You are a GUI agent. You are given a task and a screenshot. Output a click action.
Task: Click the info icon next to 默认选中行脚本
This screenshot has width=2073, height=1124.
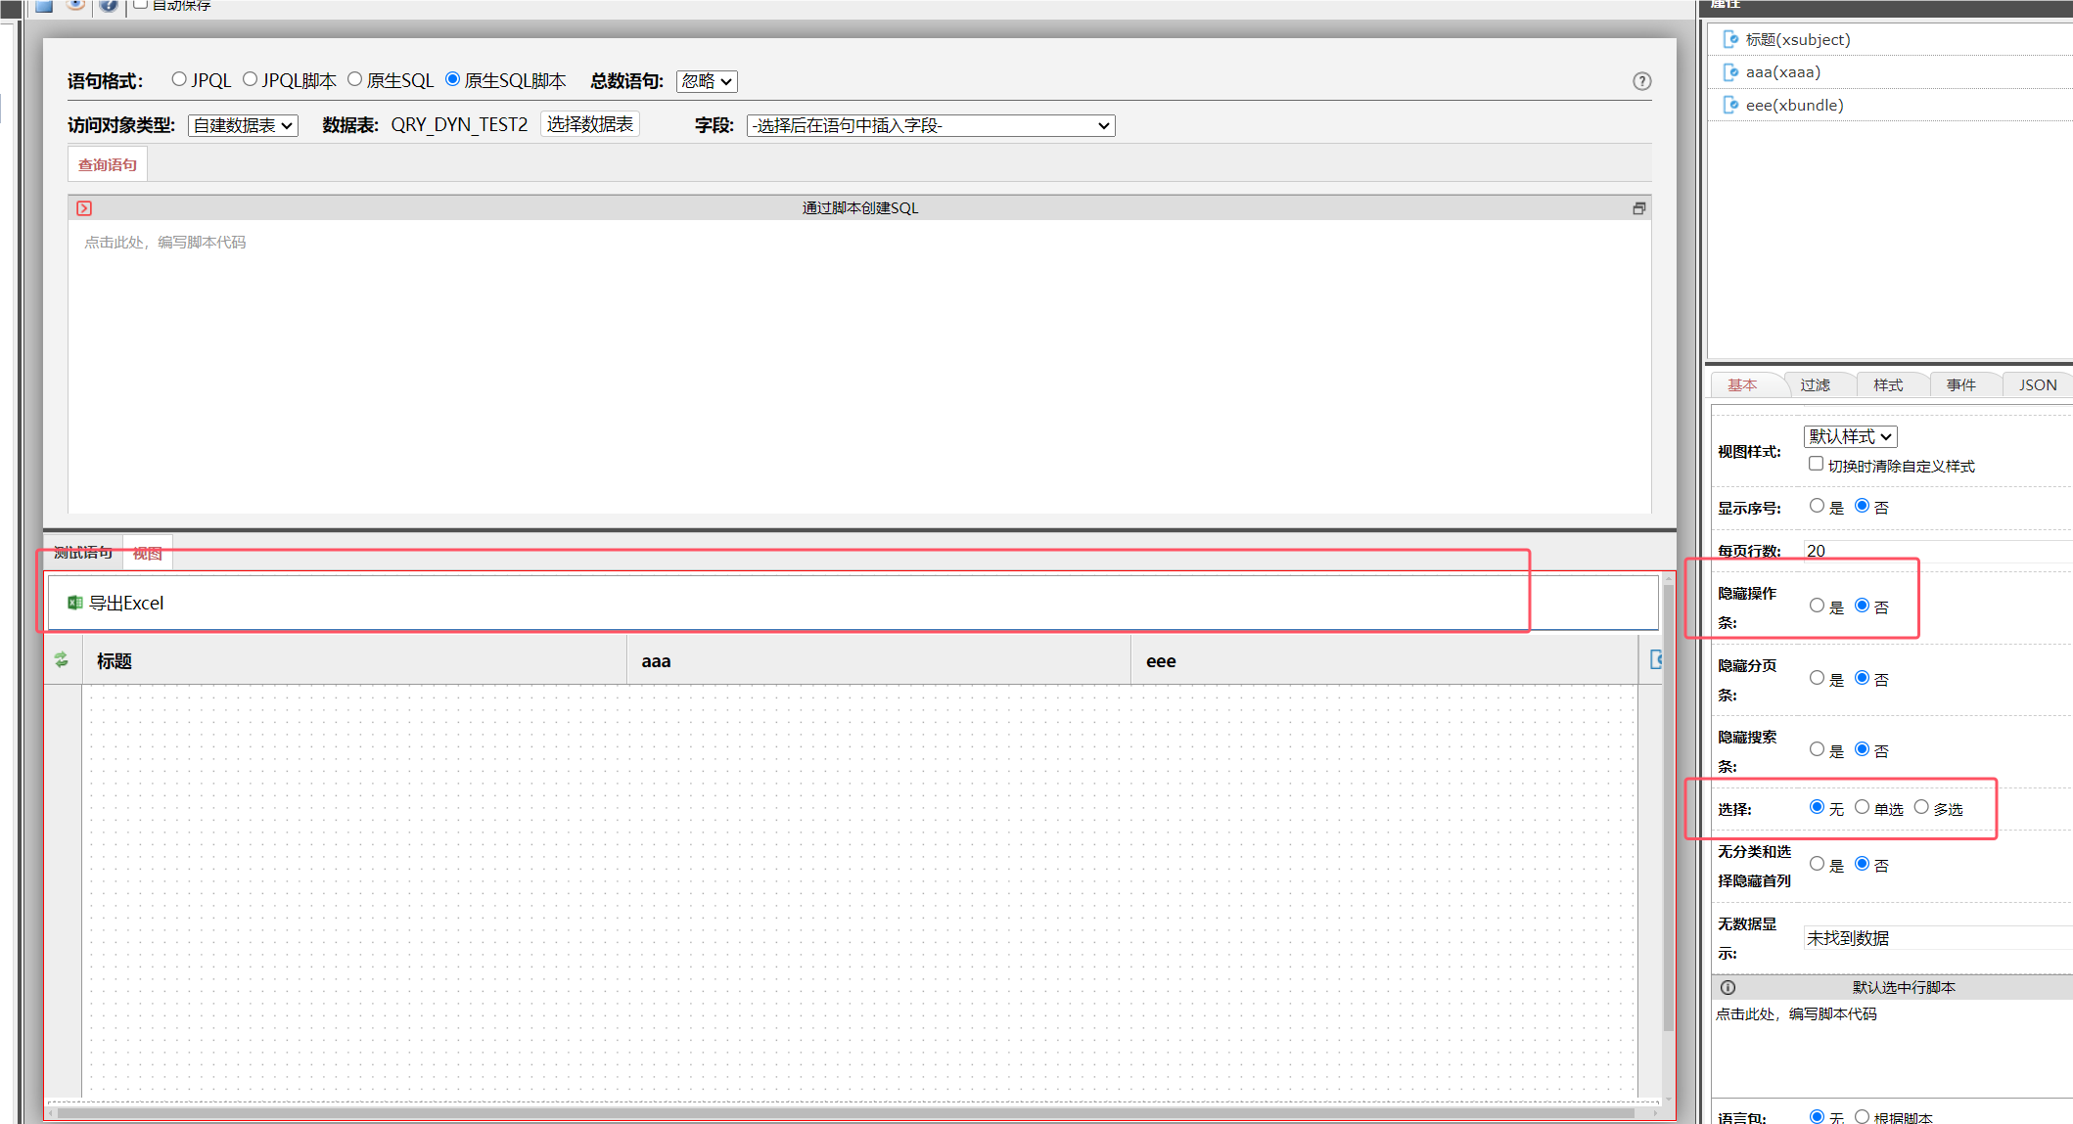(1727, 987)
